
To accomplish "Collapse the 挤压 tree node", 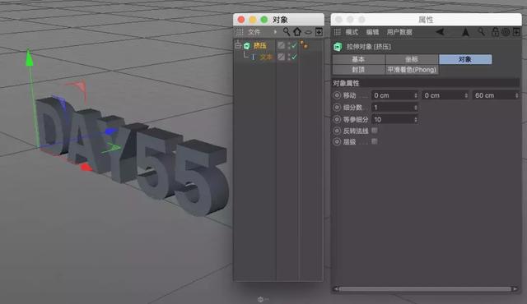I will click(x=238, y=45).
